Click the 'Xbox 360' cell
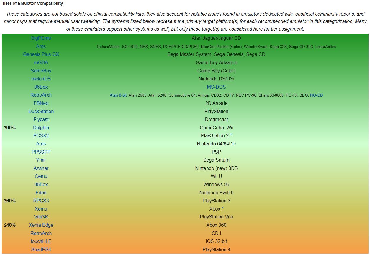Screen dimensions: 370x255 pyautogui.click(x=216, y=225)
